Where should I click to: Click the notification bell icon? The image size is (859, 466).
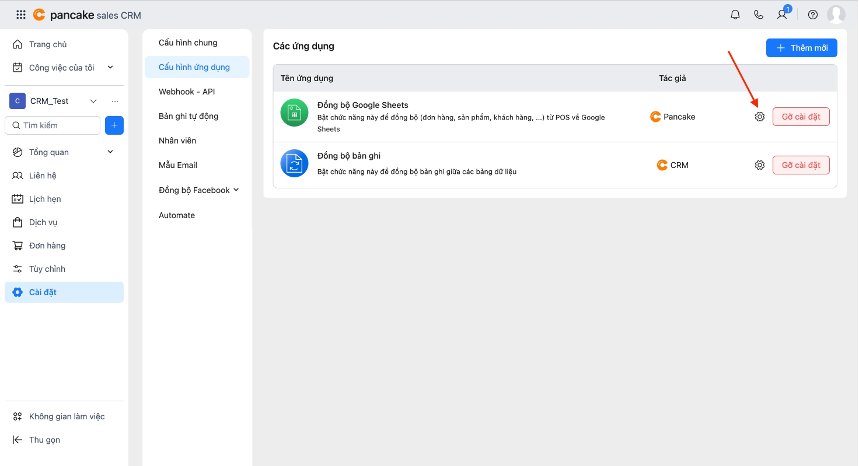[x=735, y=15]
